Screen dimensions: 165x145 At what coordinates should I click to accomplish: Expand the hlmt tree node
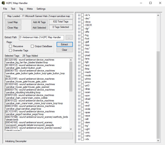pyautogui.click(x=79, y=45)
